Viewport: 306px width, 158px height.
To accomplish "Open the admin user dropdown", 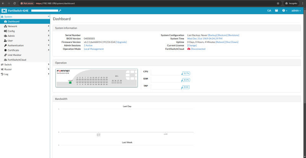I will pyautogui.click(x=296, y=11).
